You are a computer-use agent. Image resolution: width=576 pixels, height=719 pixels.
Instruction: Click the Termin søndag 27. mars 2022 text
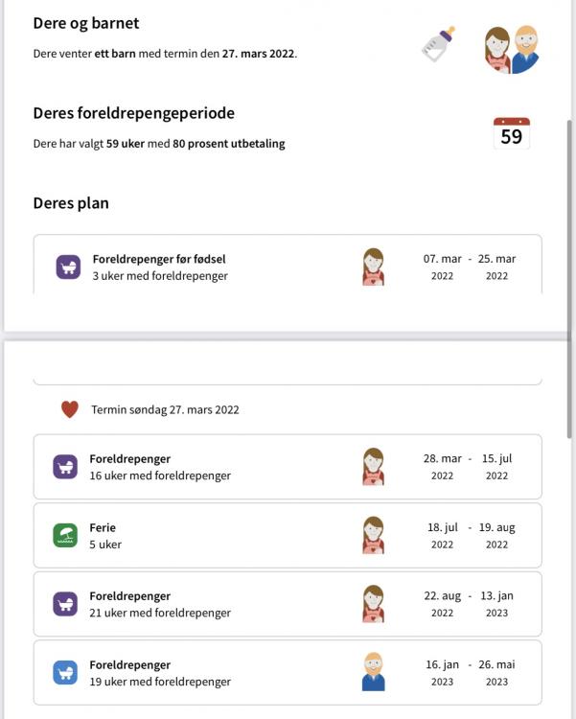click(165, 410)
